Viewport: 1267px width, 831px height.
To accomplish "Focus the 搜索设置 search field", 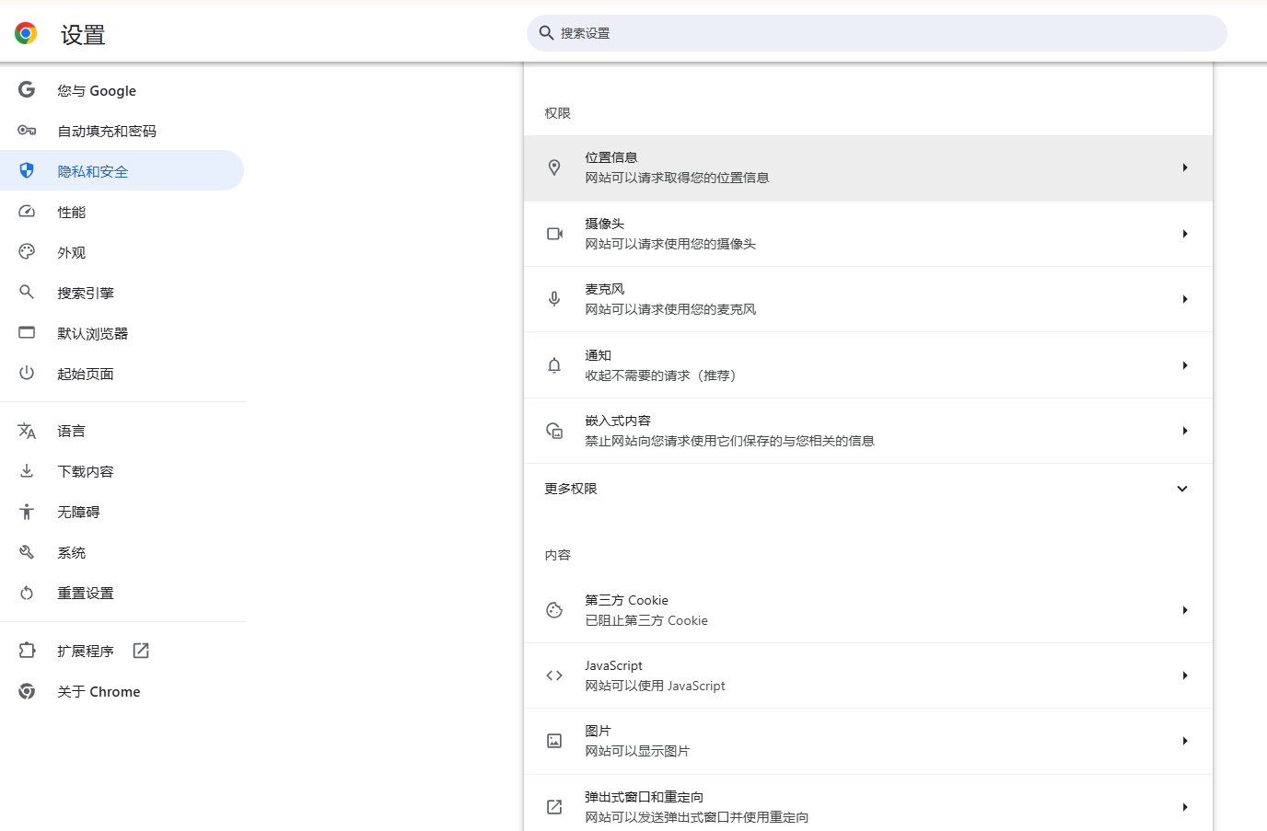I will coord(877,33).
